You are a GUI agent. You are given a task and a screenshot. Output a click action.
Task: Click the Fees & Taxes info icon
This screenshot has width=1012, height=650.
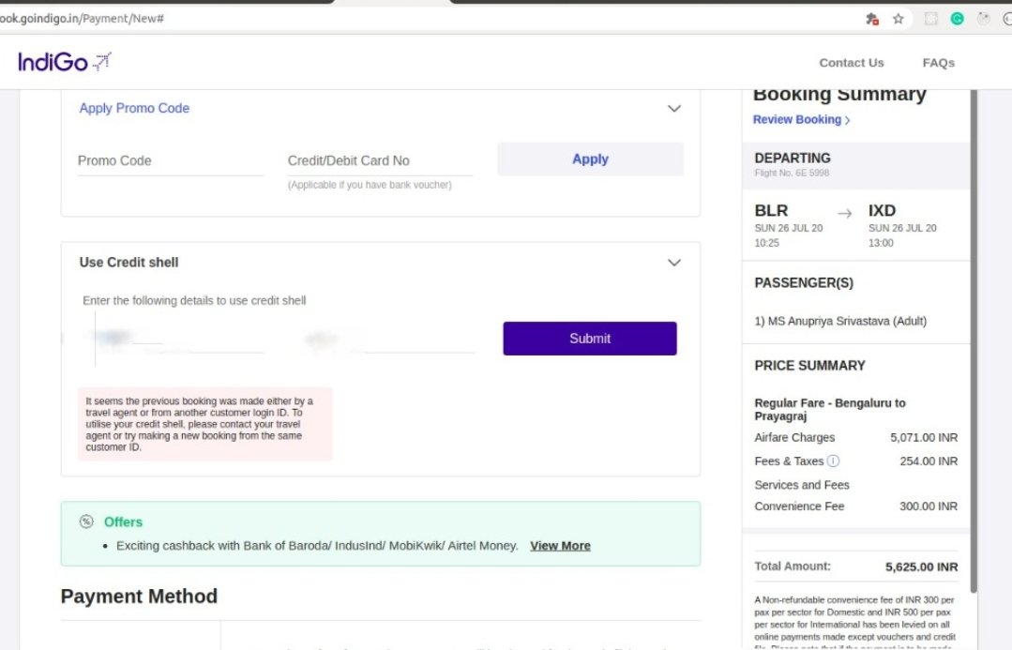833,461
